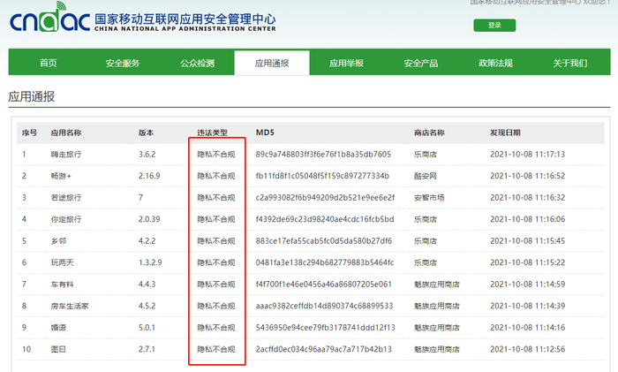Click store name 酷安网
Viewport: 618px width, 372px height.
[426, 176]
